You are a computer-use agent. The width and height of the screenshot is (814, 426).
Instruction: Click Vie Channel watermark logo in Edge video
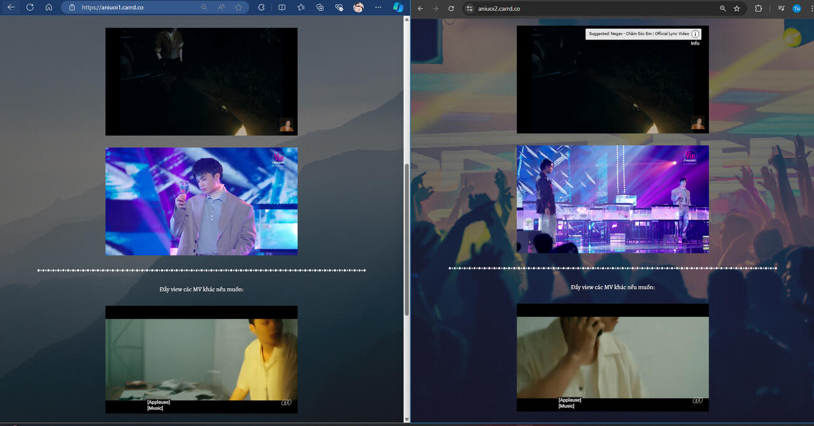tap(278, 157)
